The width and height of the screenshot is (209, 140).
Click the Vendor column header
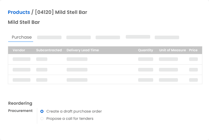pos(19,50)
